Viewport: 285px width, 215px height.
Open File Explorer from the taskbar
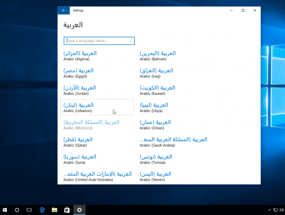click(x=55, y=210)
